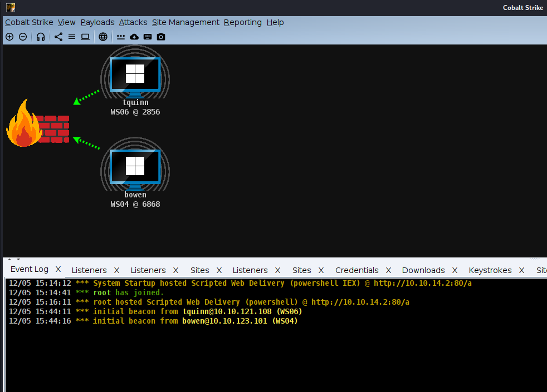547x392 pixels.
Task: Close the Event Log tab
Action: (x=58, y=269)
